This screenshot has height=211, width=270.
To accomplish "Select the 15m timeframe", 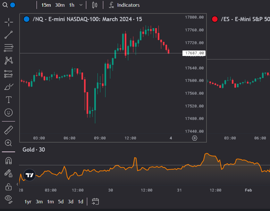I will pyautogui.click(x=46, y=5).
